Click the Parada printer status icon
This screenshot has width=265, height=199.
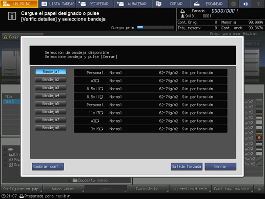click(182, 11)
